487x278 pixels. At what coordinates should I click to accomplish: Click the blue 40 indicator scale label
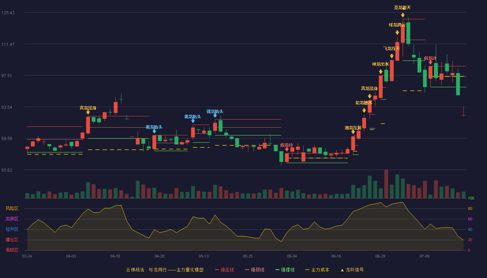(470, 229)
